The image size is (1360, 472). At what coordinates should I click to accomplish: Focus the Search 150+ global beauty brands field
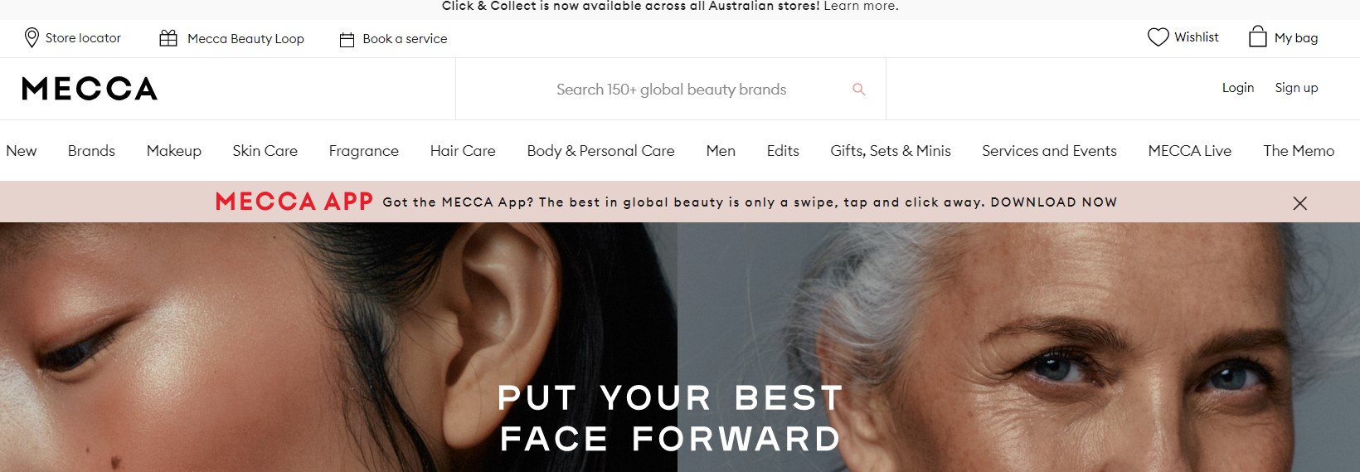671,89
